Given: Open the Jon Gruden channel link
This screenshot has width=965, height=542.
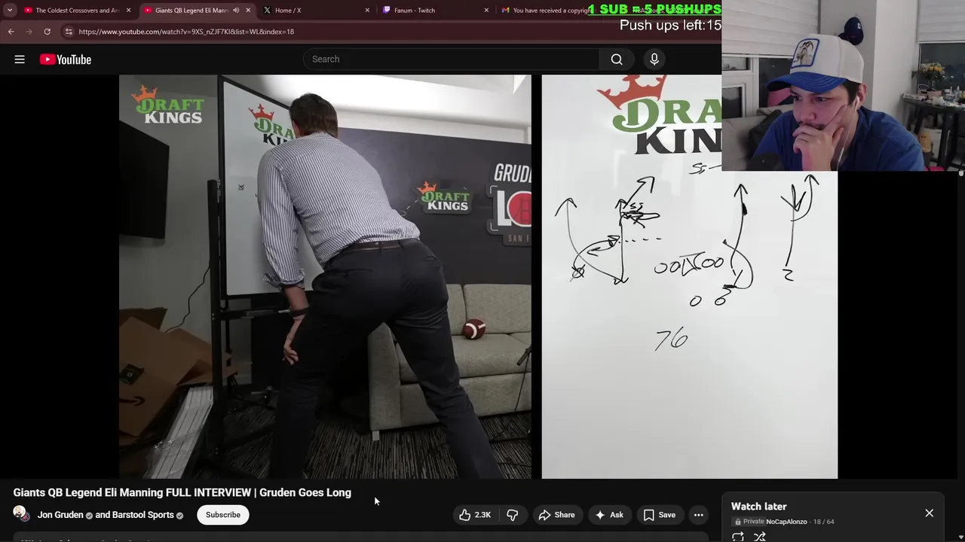Looking at the screenshot, I should (x=60, y=515).
